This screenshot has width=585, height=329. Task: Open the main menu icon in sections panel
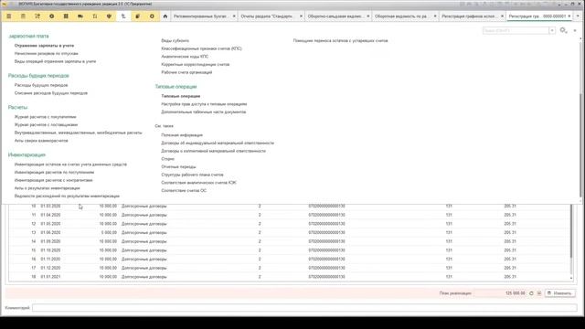coord(9,16)
